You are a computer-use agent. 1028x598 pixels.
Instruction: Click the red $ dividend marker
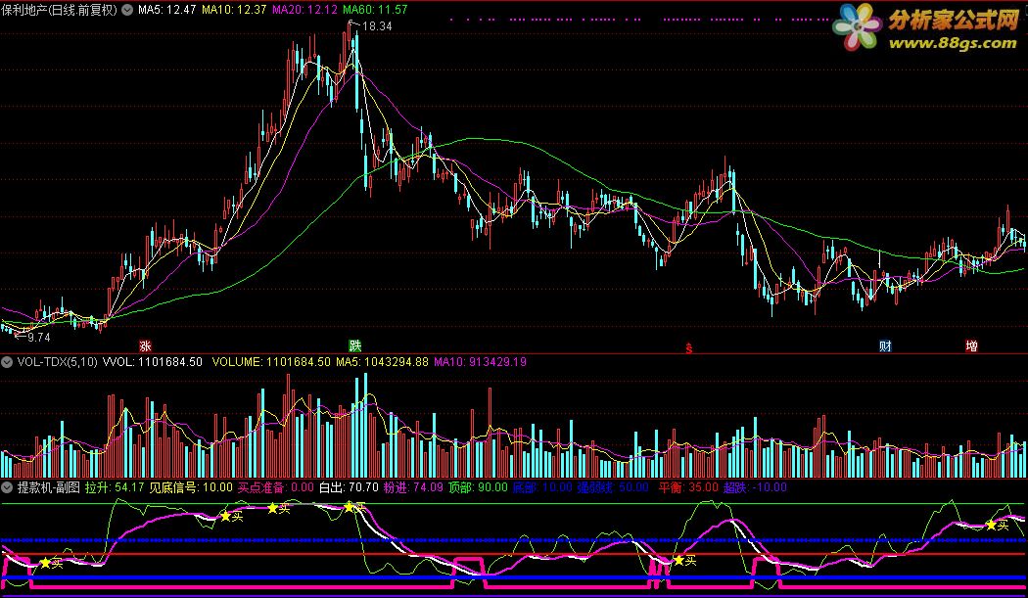click(688, 348)
